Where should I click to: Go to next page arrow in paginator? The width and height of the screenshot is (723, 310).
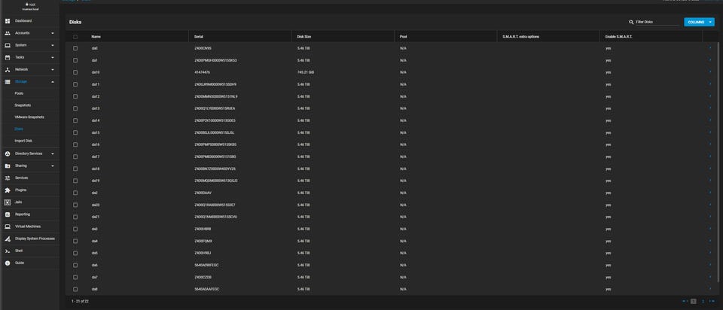pos(709,301)
